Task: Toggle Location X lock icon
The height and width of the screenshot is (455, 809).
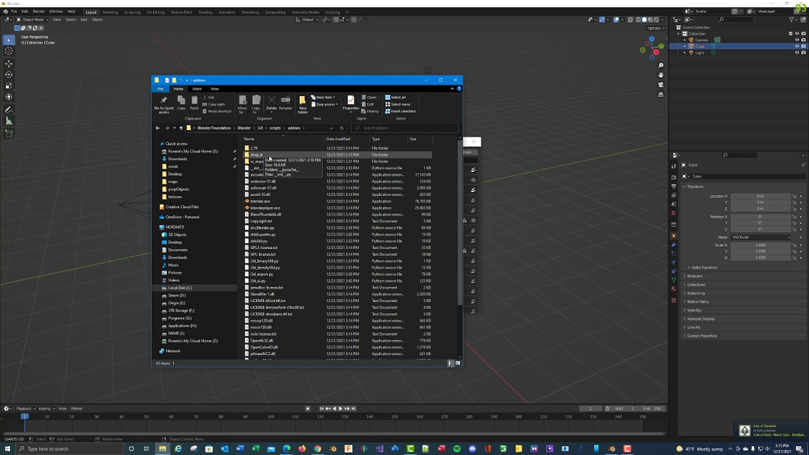Action: 794,196
